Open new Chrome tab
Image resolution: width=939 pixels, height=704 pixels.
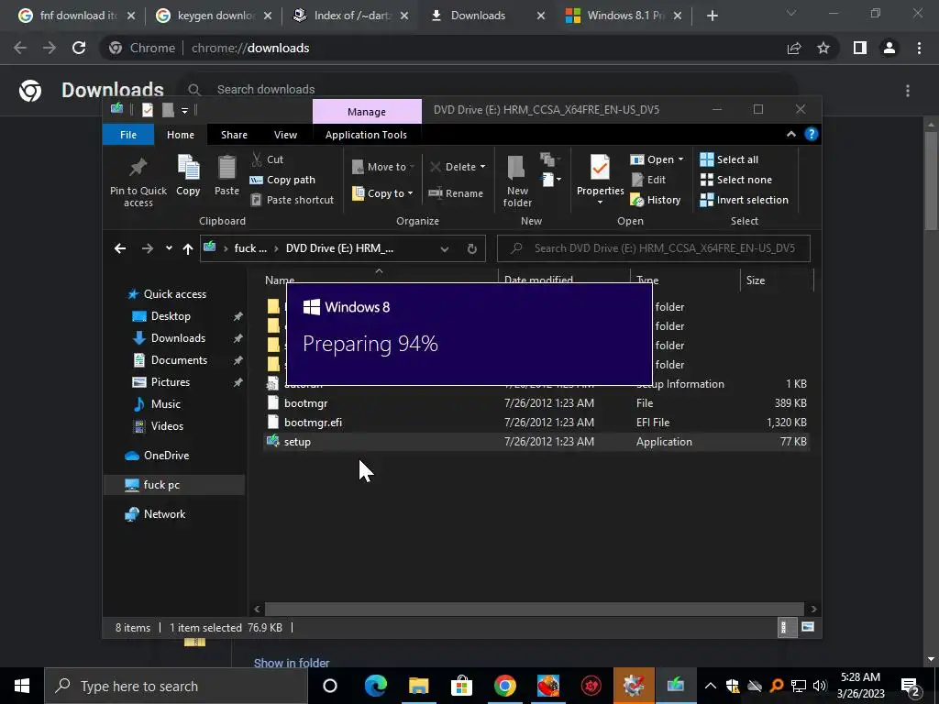[712, 16]
